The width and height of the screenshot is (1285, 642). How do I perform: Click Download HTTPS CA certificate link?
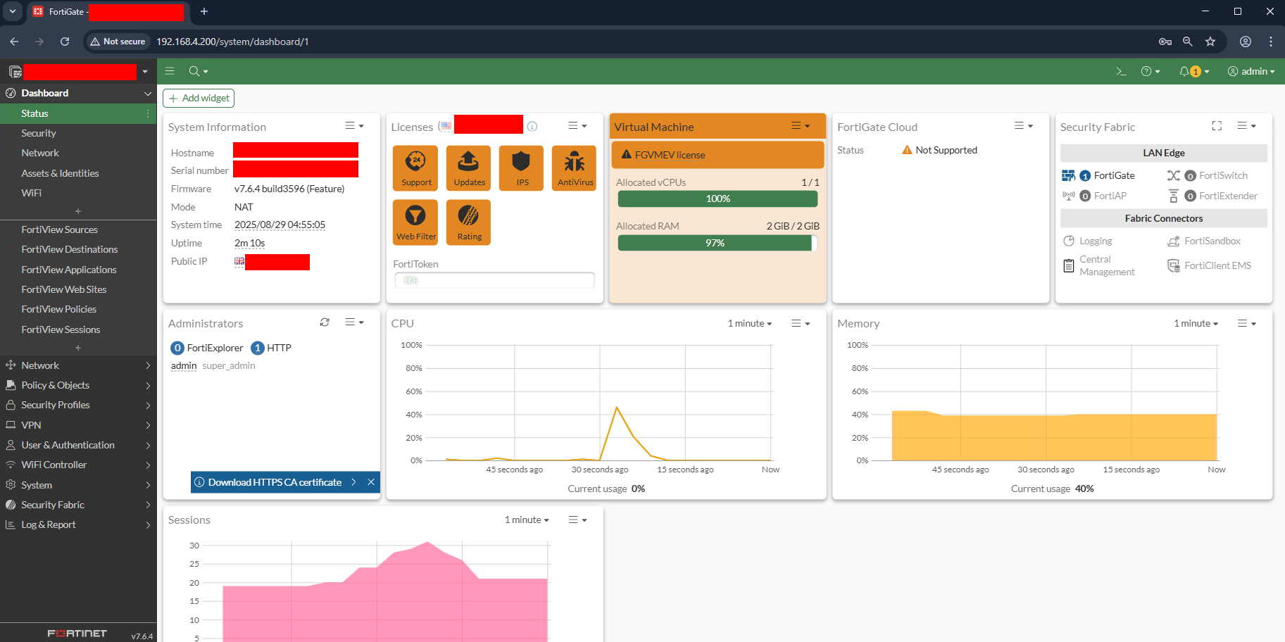pos(275,482)
